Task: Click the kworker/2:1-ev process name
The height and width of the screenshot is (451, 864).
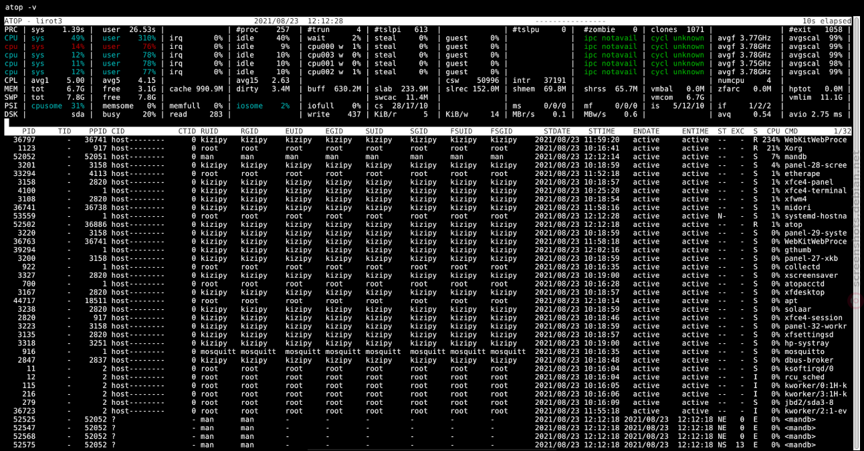Action: pos(816,411)
